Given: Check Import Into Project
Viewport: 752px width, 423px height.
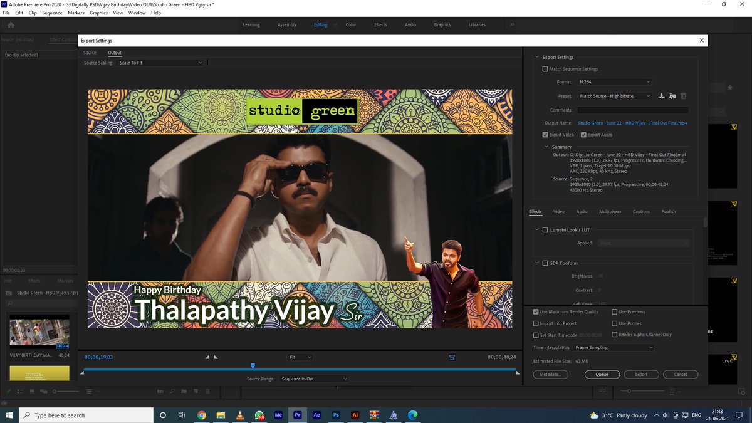Looking at the screenshot, I should coord(536,323).
